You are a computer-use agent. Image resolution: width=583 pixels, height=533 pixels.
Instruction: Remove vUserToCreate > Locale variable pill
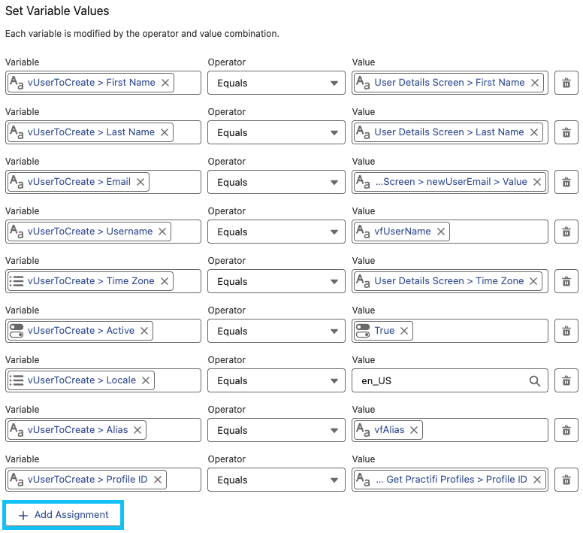pos(146,380)
